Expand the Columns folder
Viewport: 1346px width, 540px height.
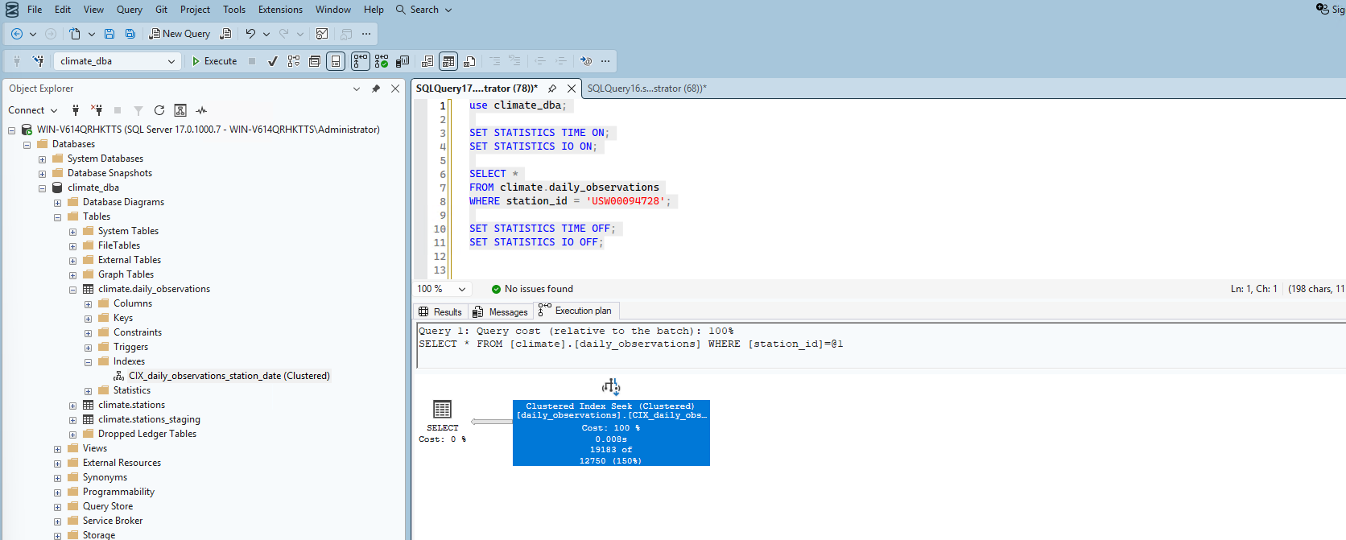[88, 303]
